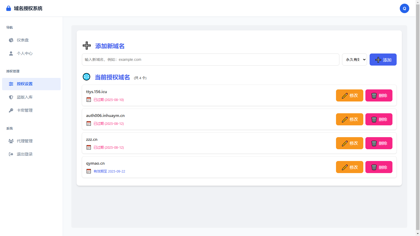Image resolution: width=420 pixels, height=236 pixels.
Task: Open the 永久有效 validity dropdown
Action: 354,60
